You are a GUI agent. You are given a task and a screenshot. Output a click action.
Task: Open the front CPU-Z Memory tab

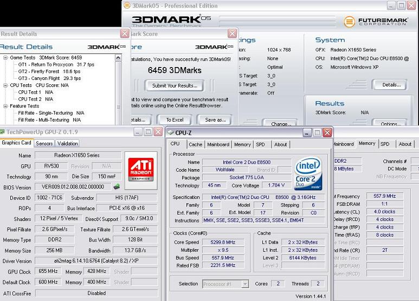(242, 144)
